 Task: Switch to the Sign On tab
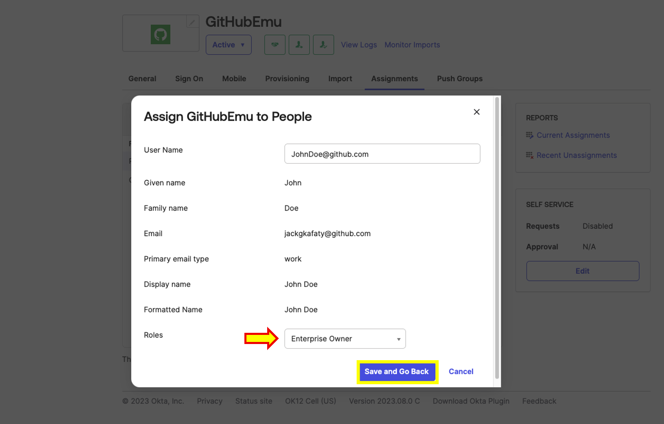pyautogui.click(x=189, y=79)
